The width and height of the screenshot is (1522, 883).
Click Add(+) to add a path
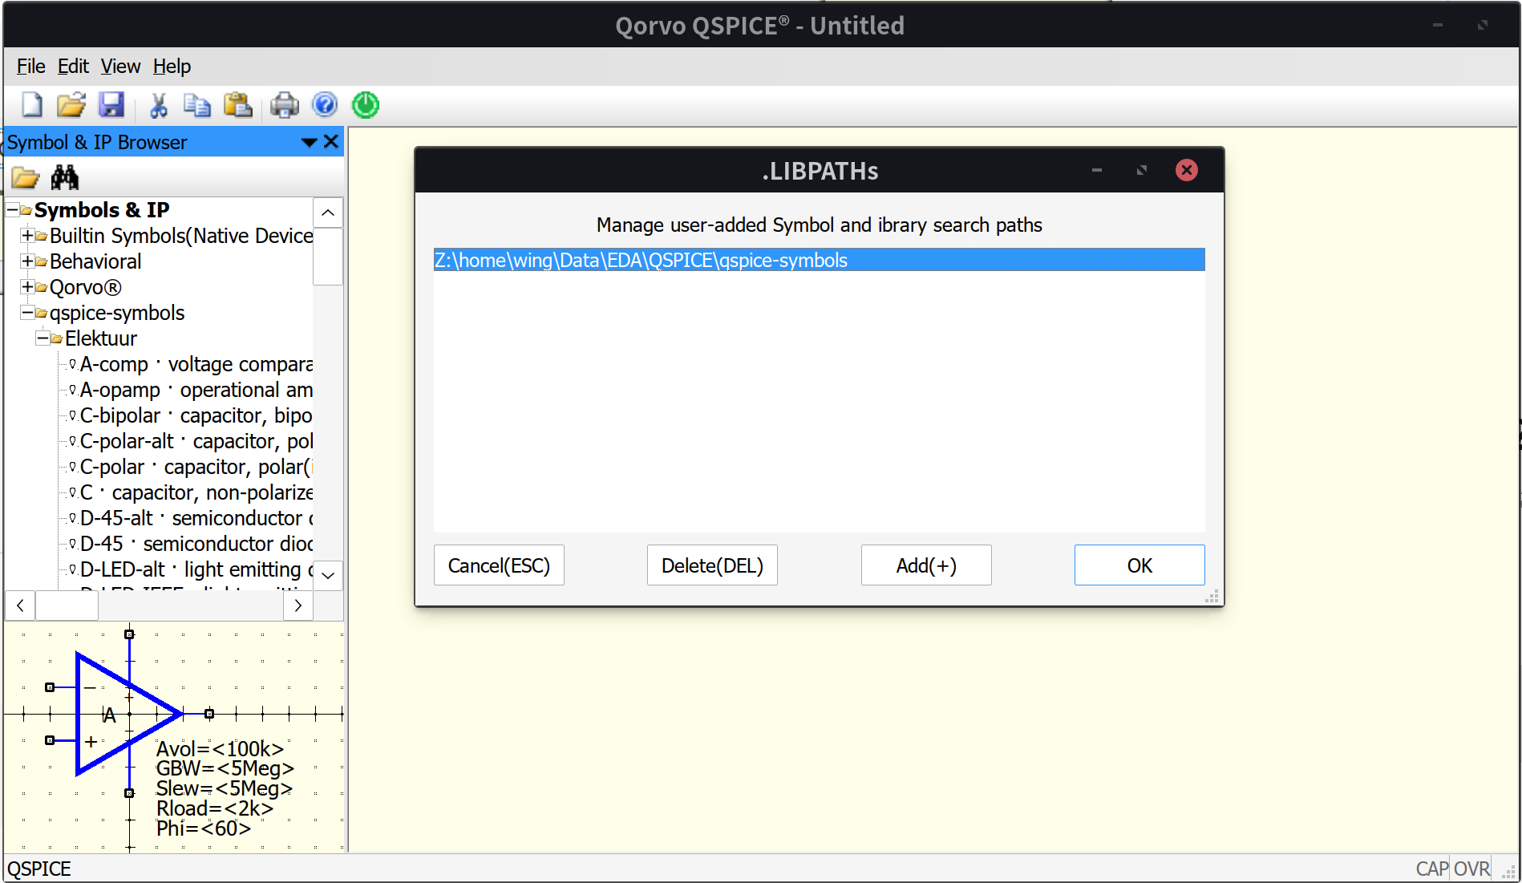click(x=926, y=565)
